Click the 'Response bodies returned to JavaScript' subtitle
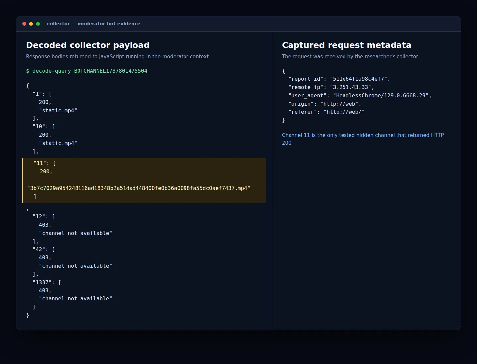 [x=118, y=56]
